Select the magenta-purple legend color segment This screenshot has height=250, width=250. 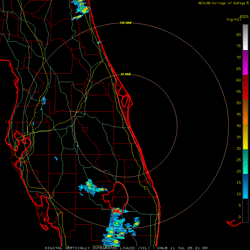click(x=245, y=62)
